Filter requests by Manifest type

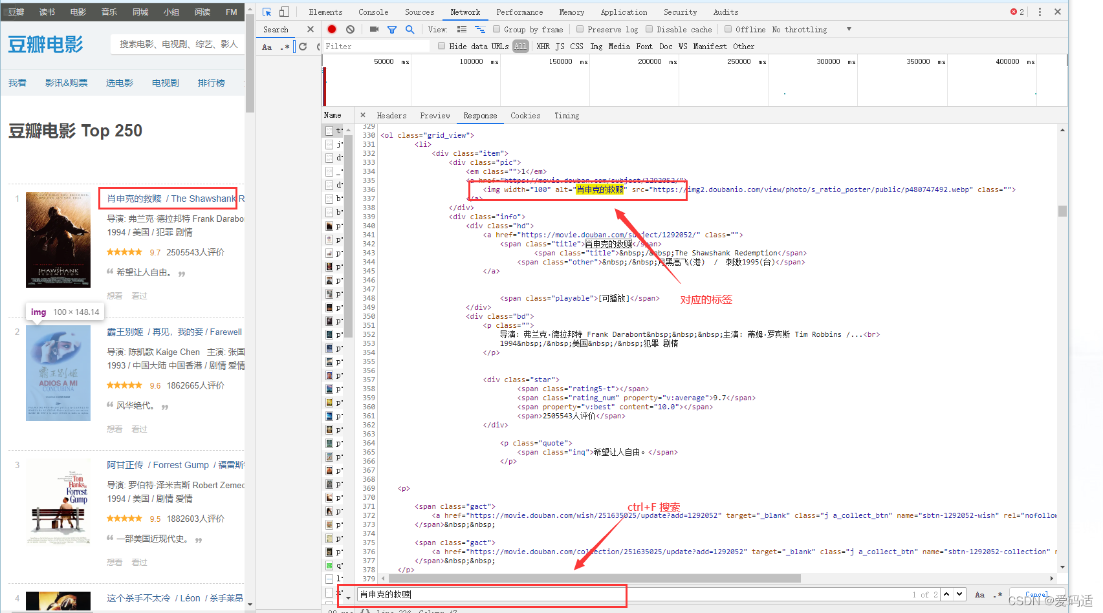[x=710, y=47]
